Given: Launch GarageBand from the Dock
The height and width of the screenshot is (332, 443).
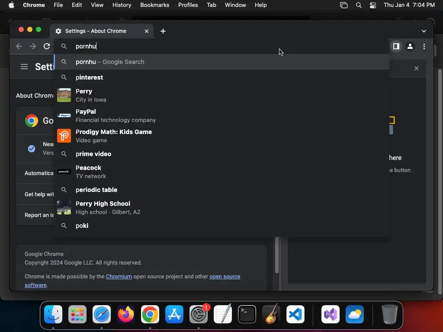Looking at the screenshot, I should pyautogui.click(x=271, y=314).
